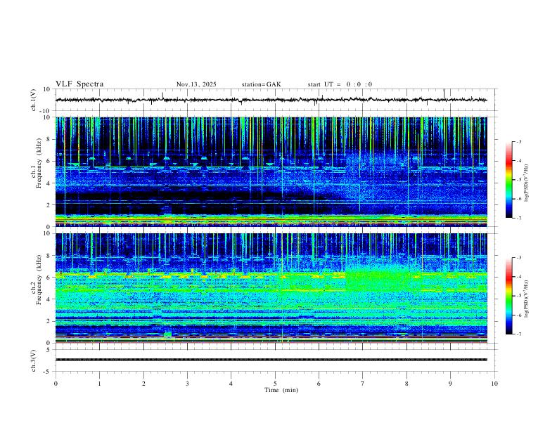557x430 pixels.
Task: Click the '5' minute tick on time axis
Action: coord(275,384)
